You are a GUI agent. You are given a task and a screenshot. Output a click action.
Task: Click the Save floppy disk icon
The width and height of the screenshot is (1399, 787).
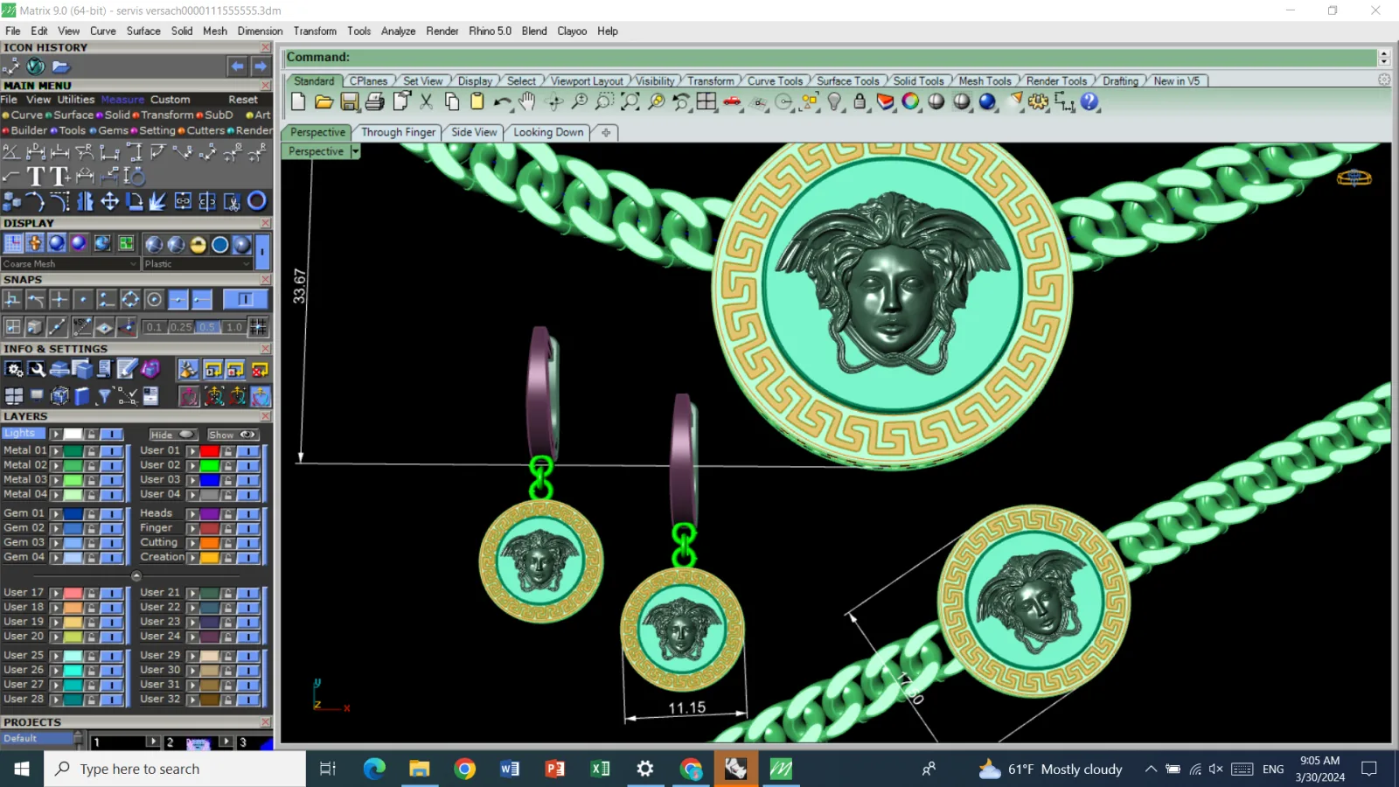350,102
